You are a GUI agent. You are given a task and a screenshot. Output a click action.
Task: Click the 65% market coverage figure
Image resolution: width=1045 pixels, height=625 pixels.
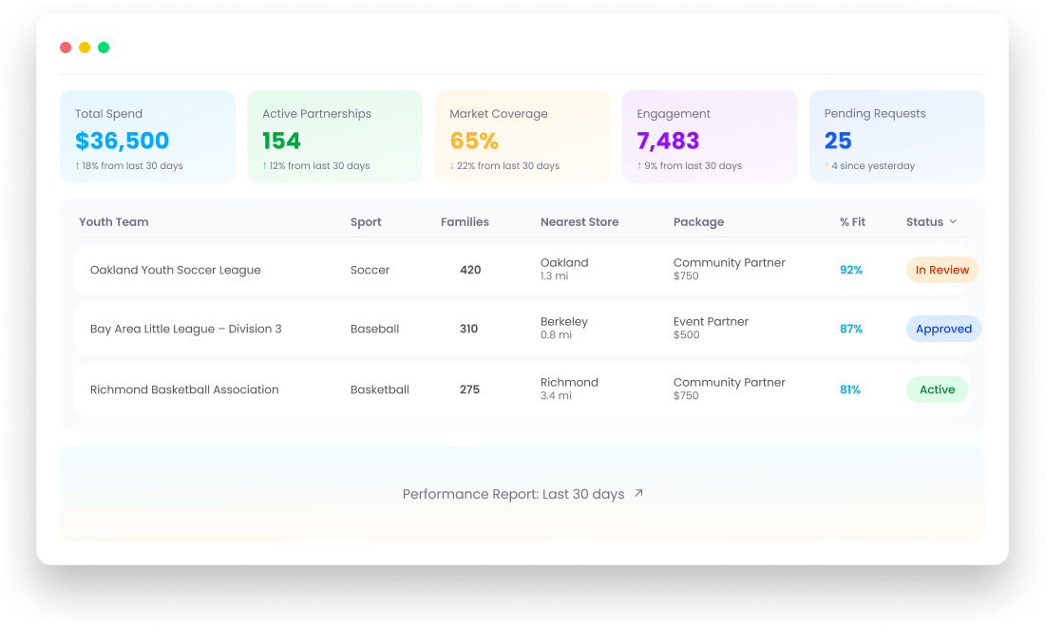click(474, 141)
